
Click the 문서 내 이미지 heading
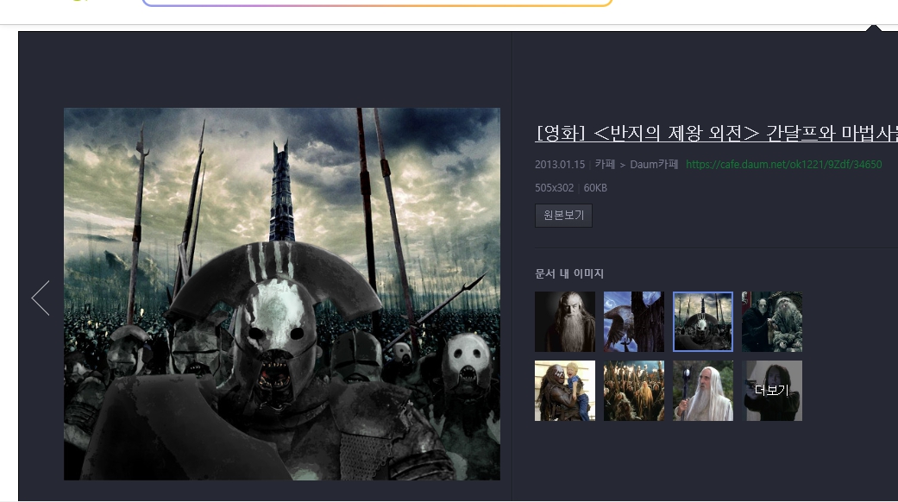pyautogui.click(x=569, y=273)
